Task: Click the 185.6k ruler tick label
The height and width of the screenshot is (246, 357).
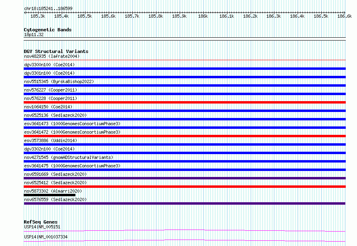Action: [x=108, y=16]
